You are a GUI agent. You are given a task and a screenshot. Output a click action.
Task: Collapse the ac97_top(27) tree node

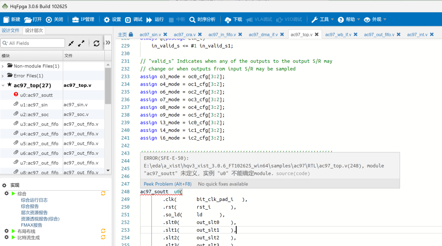point(3,86)
